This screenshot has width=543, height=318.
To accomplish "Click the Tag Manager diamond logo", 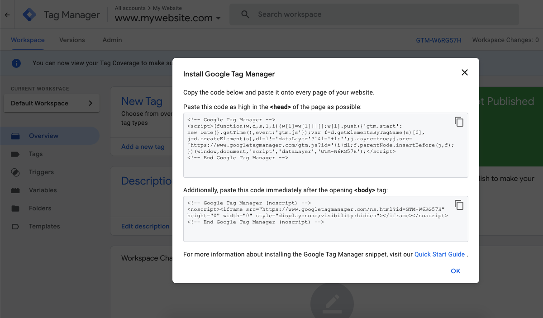I will coord(29,14).
